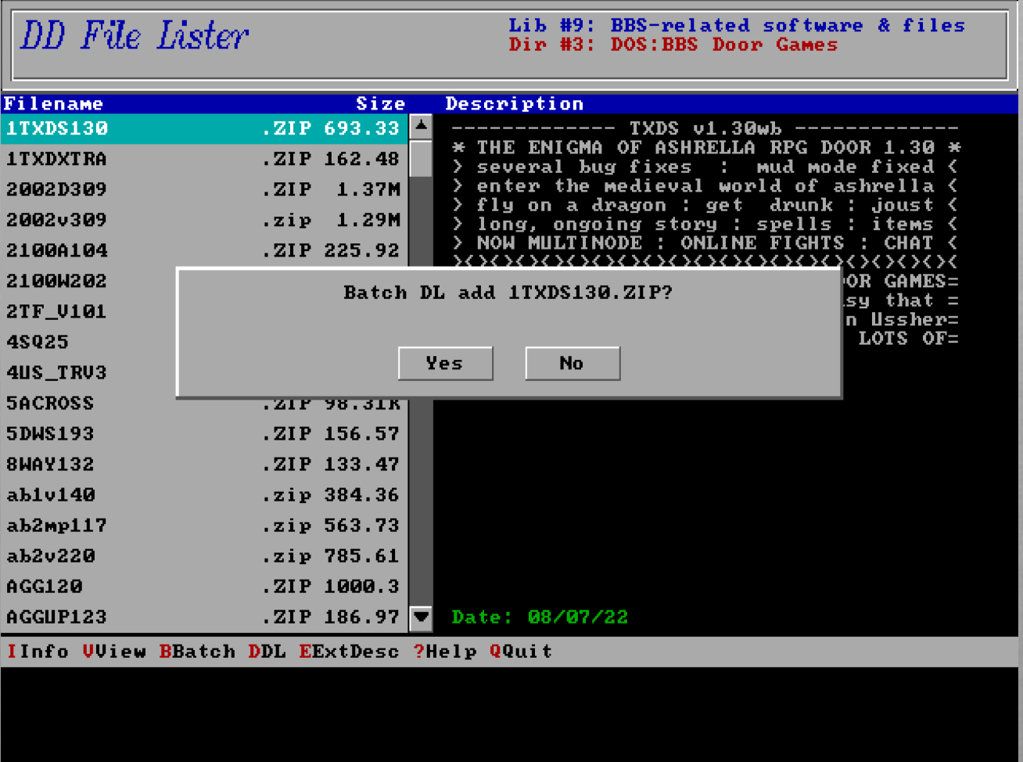Select the 5DWS193 file in list
1023x762 pixels.
[203, 433]
